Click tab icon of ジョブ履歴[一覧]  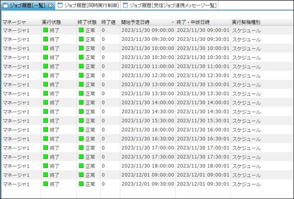pos(5,5)
